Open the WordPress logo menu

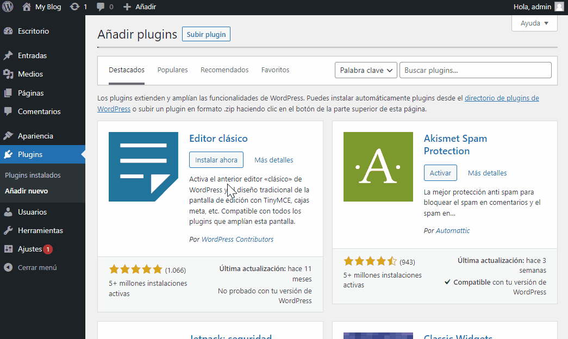(8, 7)
